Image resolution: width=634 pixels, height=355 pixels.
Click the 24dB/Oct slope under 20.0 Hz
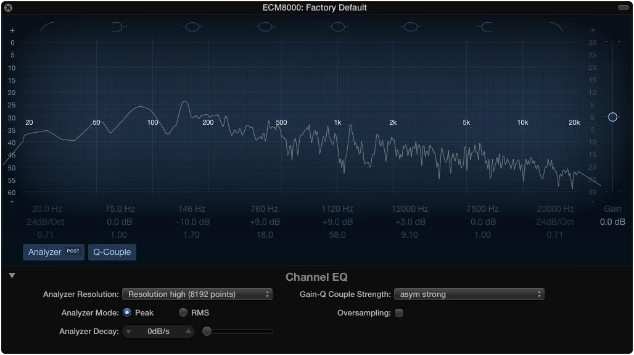coord(45,222)
